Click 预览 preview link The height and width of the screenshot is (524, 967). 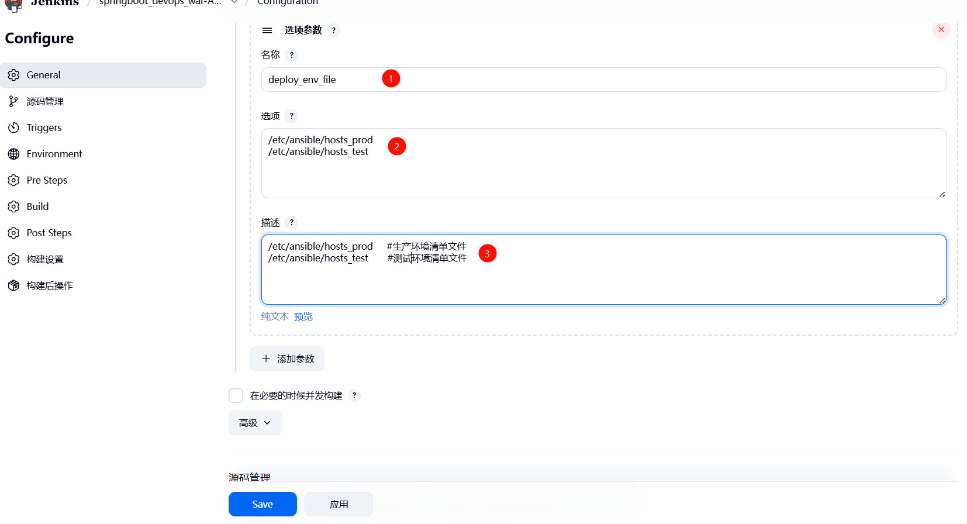(x=303, y=317)
